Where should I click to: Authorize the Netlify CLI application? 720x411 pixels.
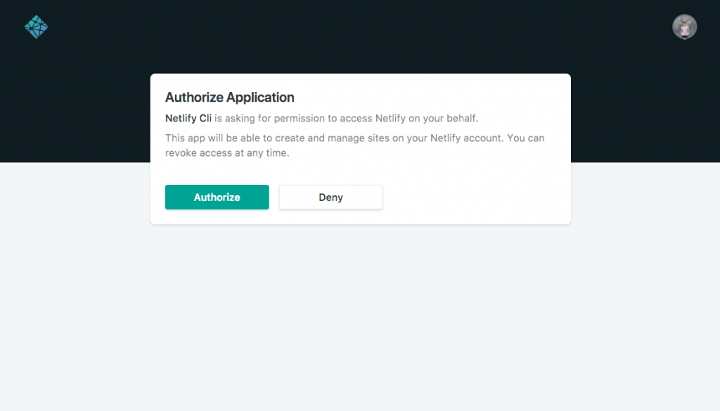pyautogui.click(x=217, y=197)
